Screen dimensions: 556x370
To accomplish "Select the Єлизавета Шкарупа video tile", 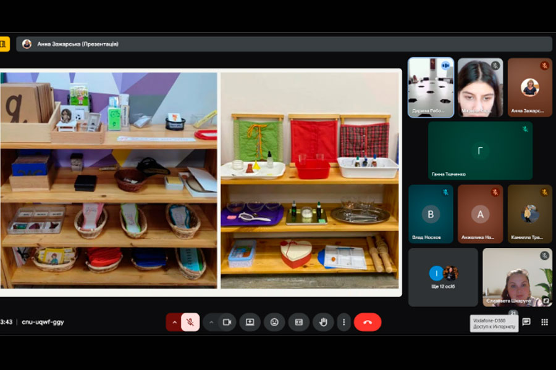I will pyautogui.click(x=517, y=277).
